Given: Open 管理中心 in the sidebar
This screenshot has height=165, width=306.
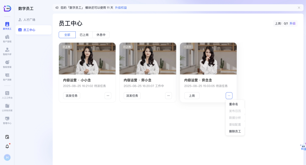Looking at the screenshot, I should point(7,120).
